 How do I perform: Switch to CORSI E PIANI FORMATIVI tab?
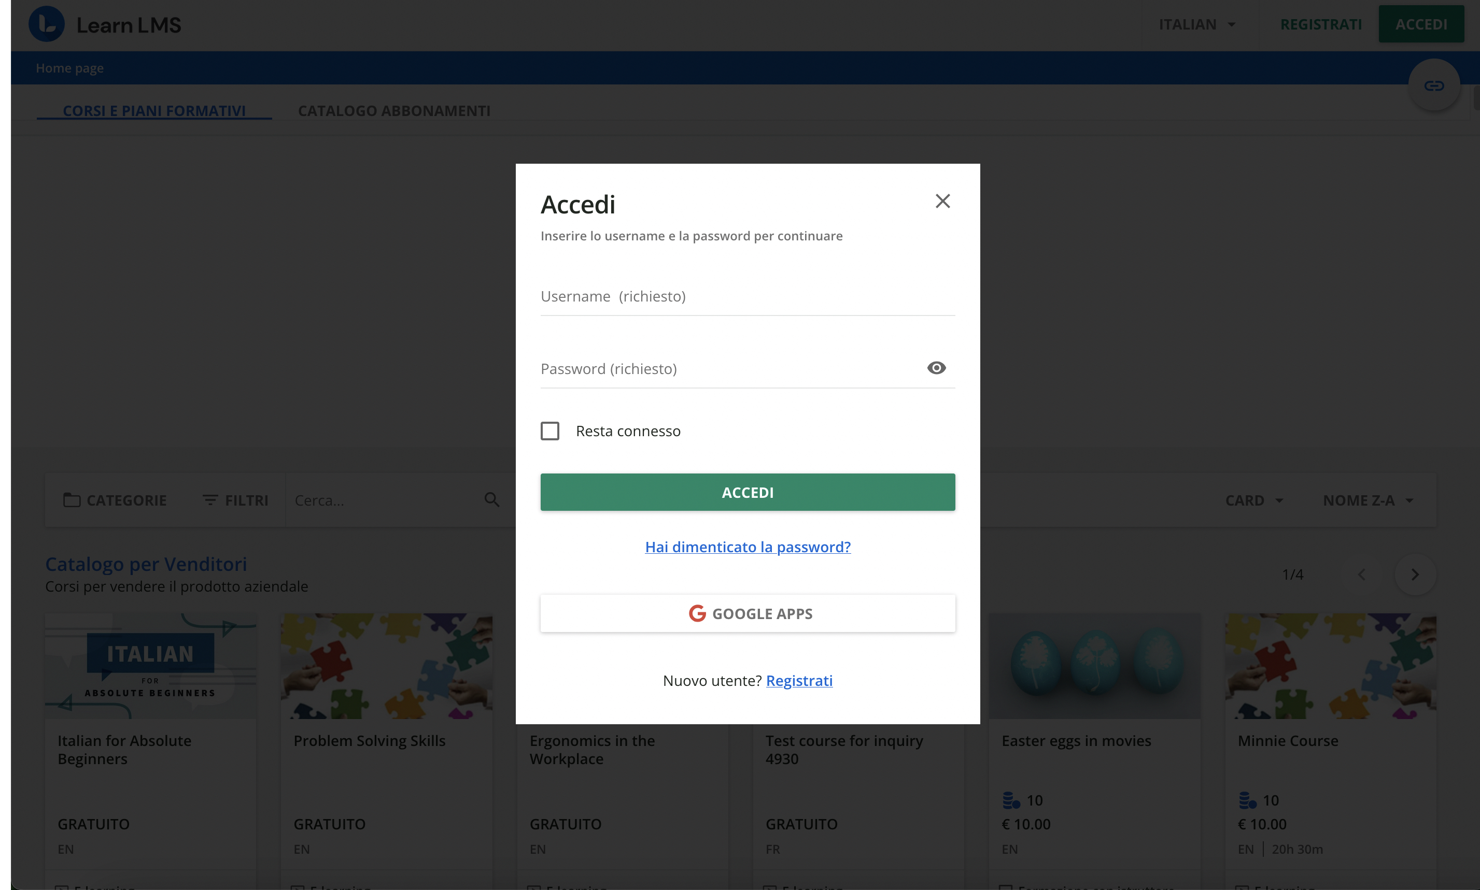pyautogui.click(x=153, y=110)
